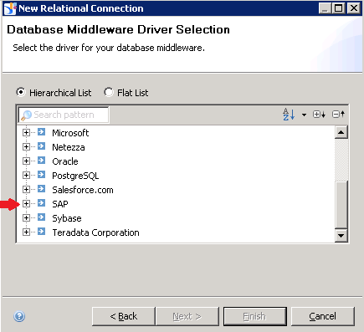This screenshot has width=364, height=332.
Task: Select the Sybase label in list
Action: [x=67, y=218]
